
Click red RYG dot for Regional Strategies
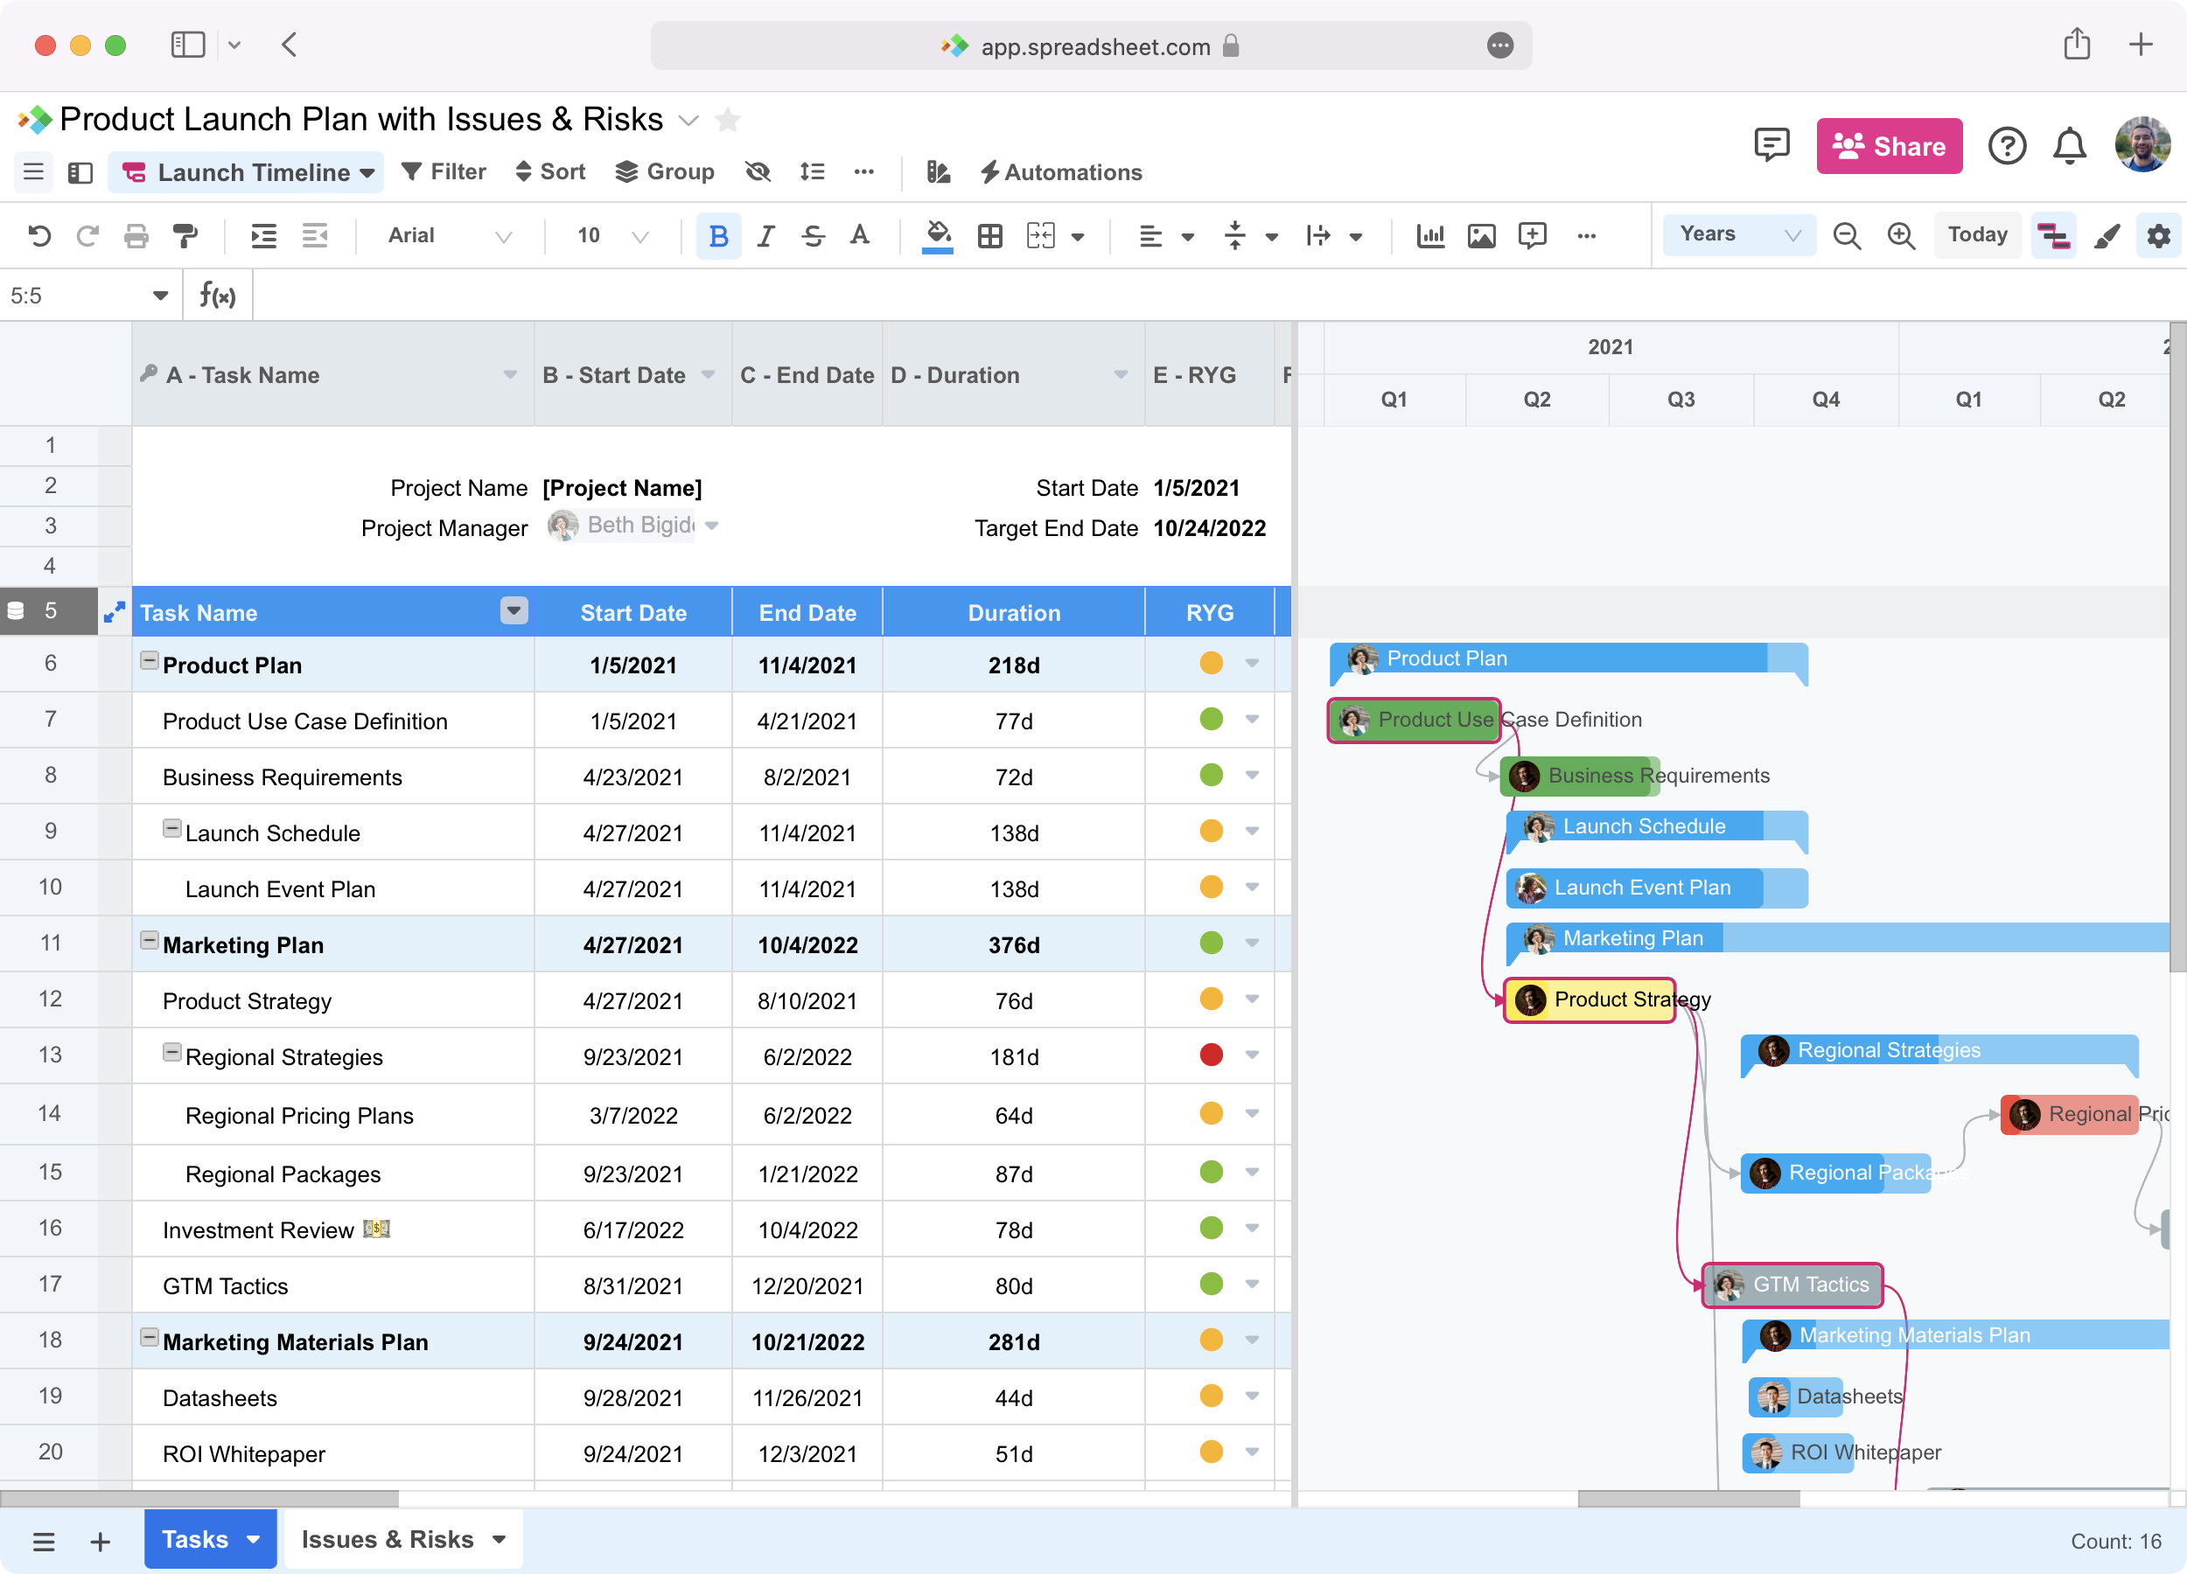tap(1211, 1055)
